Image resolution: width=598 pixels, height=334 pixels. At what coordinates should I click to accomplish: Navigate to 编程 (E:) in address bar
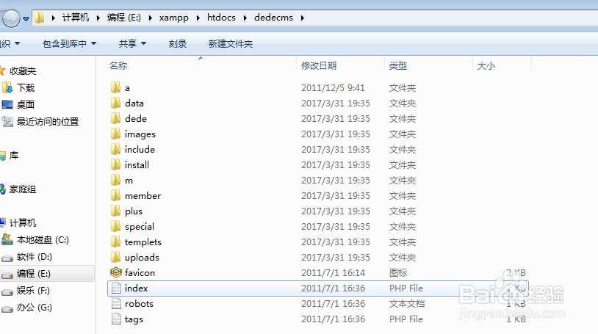tap(124, 18)
